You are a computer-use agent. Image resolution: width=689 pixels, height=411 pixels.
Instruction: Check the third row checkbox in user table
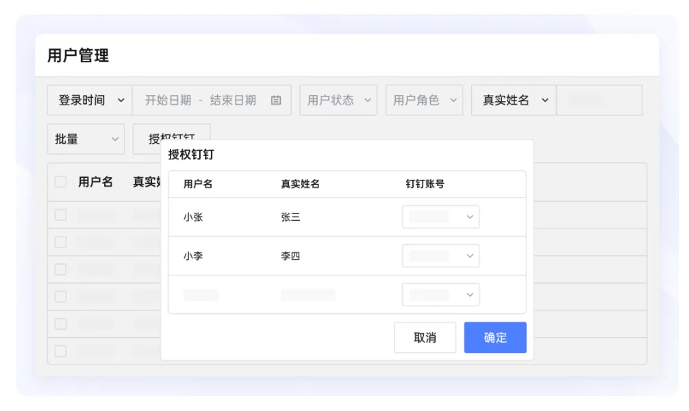(61, 269)
